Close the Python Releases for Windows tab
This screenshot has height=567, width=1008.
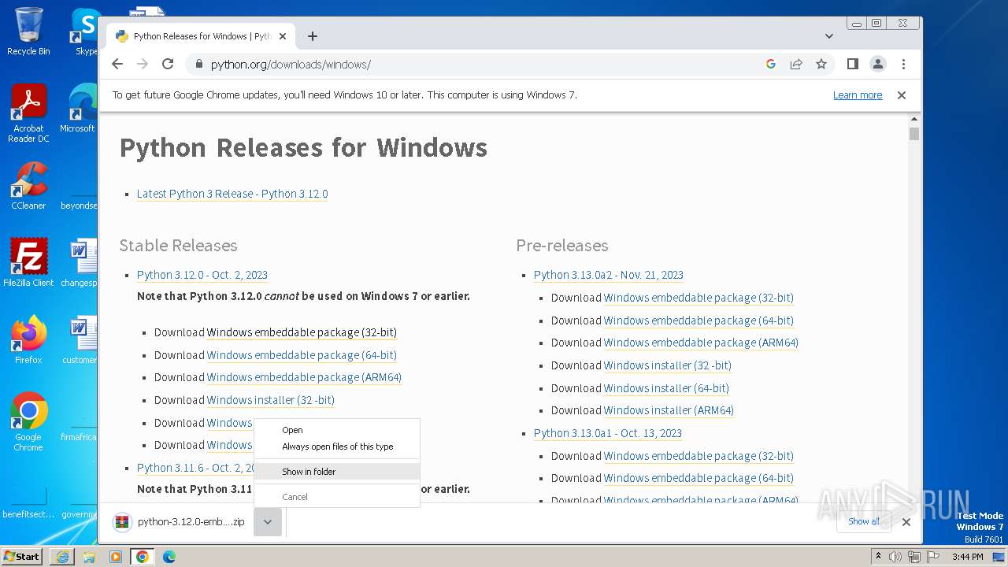point(283,36)
